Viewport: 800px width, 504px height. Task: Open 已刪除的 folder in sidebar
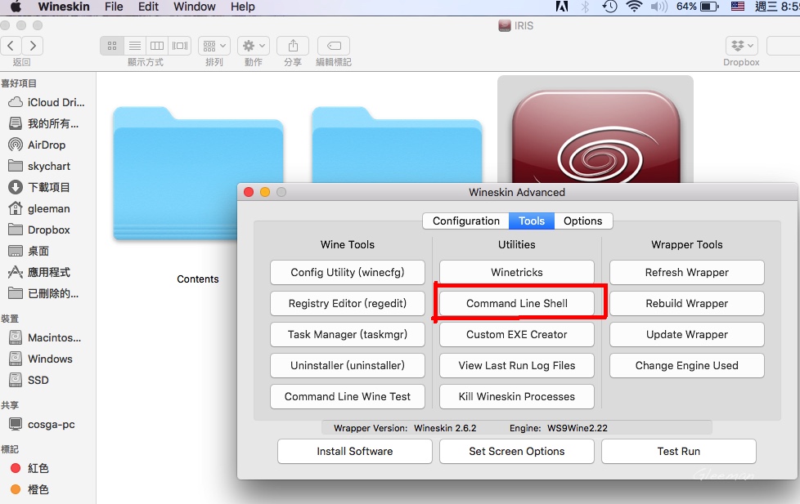pyautogui.click(x=44, y=293)
